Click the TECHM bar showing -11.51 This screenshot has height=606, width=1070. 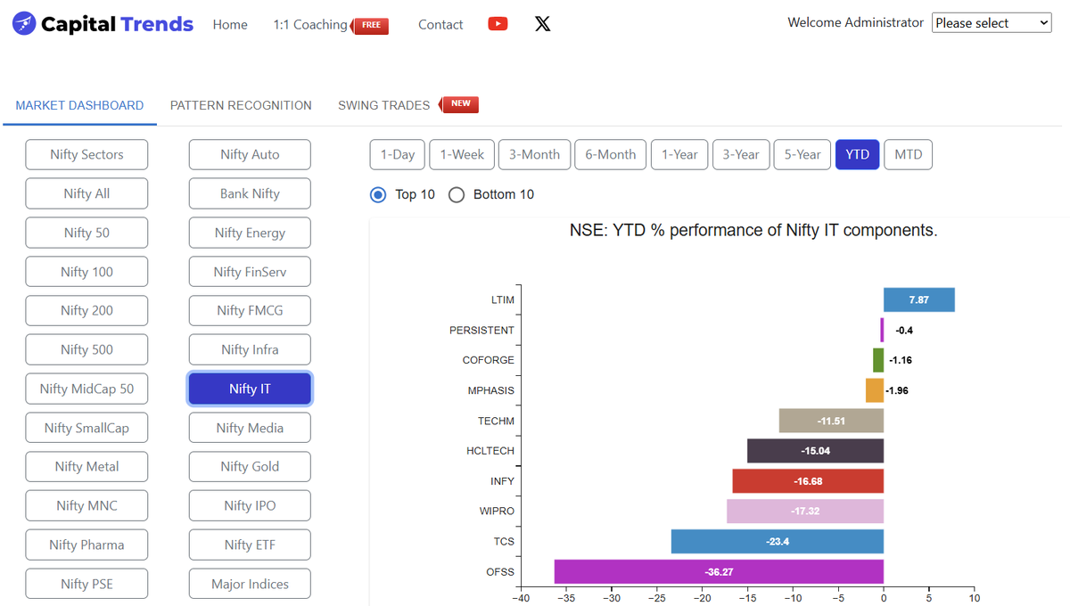(831, 420)
